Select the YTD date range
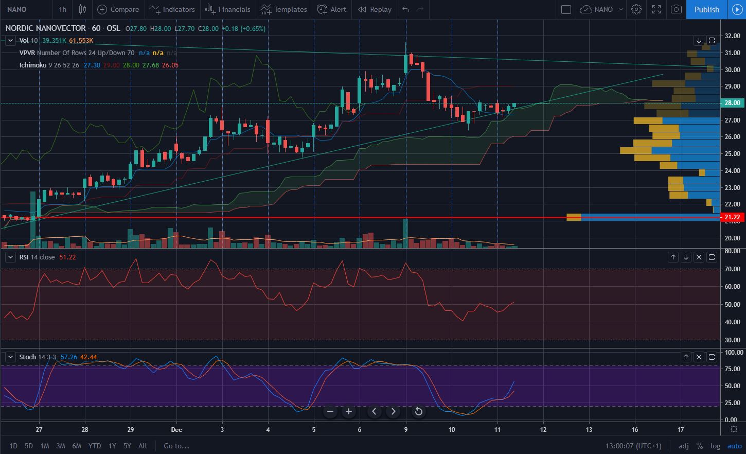Image resolution: width=746 pixels, height=454 pixels. click(x=95, y=446)
